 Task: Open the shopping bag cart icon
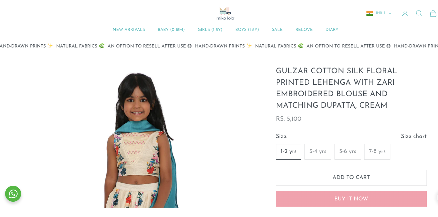coord(433,13)
